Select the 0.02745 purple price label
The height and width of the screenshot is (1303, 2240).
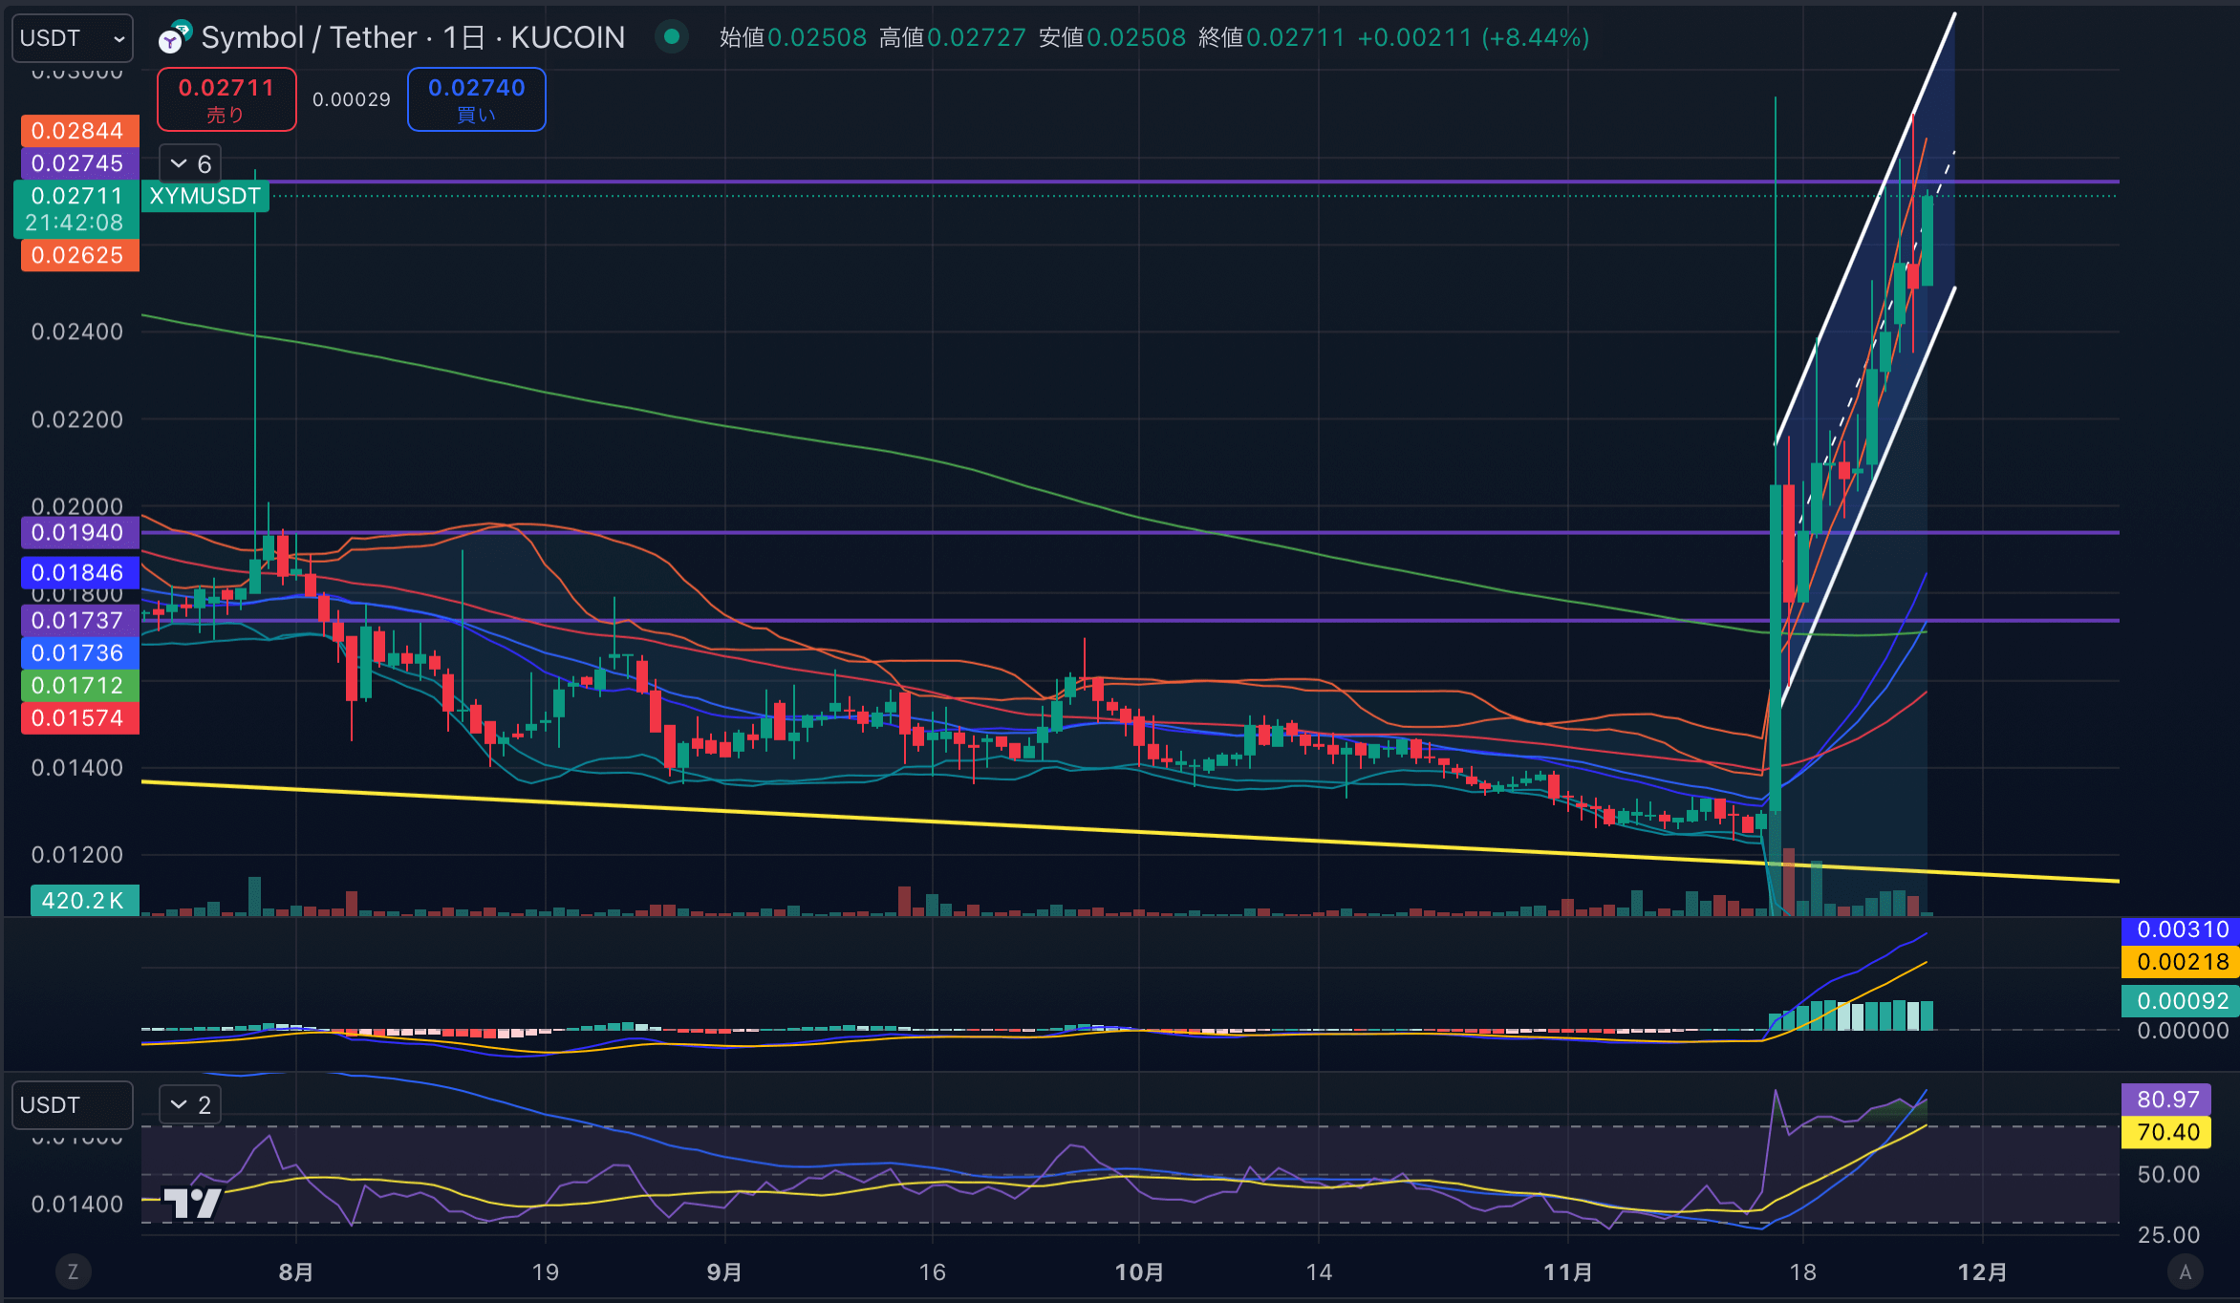79,163
